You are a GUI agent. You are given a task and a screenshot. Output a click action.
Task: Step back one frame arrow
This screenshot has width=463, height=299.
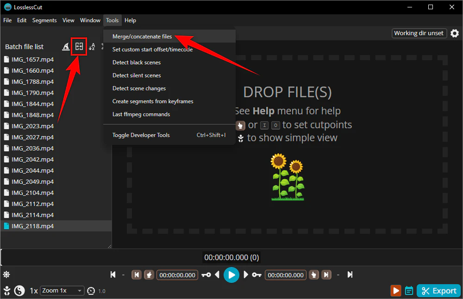pos(217,275)
